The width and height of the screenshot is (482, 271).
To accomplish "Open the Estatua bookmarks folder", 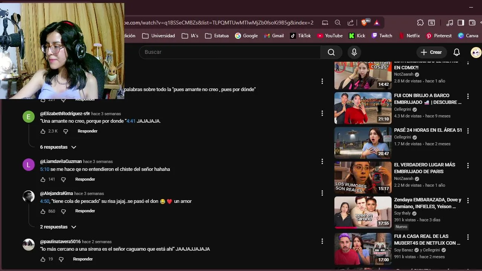I will [217, 36].
